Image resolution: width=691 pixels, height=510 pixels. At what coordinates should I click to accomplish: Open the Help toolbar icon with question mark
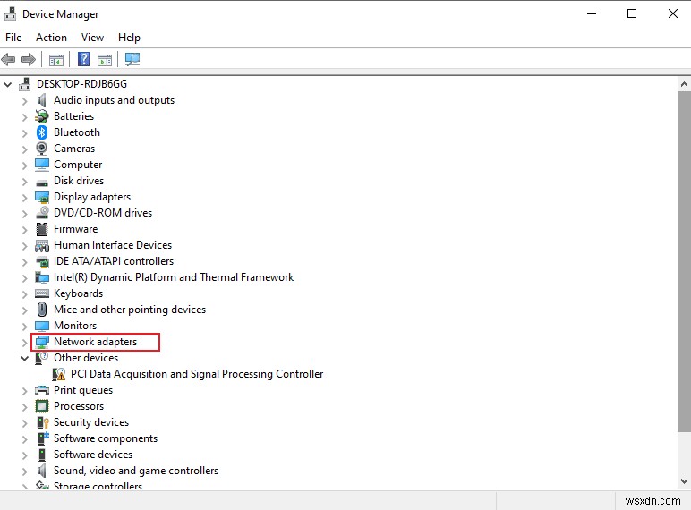tap(83, 59)
